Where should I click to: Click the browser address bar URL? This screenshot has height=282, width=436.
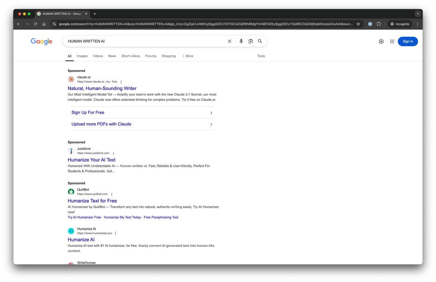(x=206, y=24)
